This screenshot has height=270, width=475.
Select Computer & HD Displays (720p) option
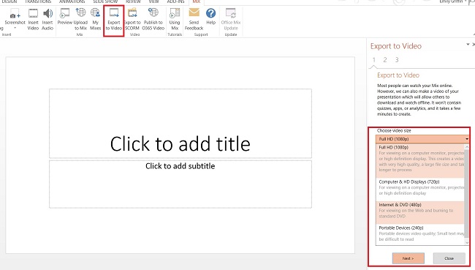click(x=420, y=189)
